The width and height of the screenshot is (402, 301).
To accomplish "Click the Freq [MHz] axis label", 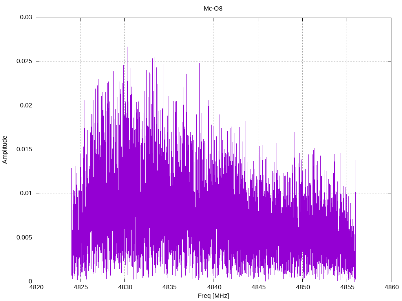I will (x=213, y=296).
